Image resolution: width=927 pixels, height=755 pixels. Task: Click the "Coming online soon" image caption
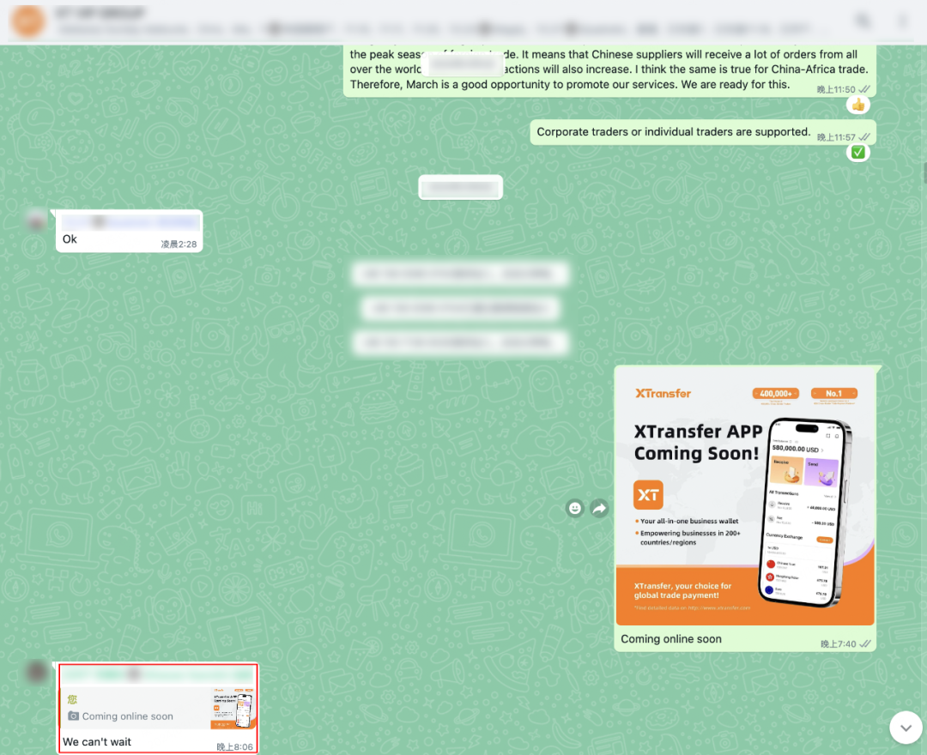coord(671,639)
